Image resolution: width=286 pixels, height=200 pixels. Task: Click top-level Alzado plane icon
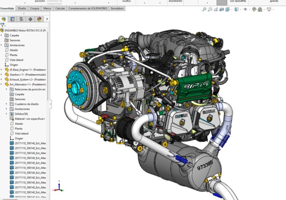(x=7, y=50)
